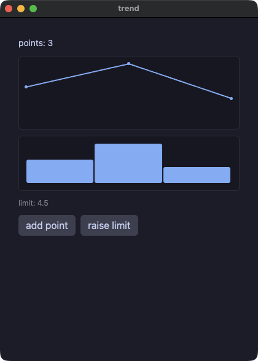Click the "points: 3" counter label

pos(36,43)
